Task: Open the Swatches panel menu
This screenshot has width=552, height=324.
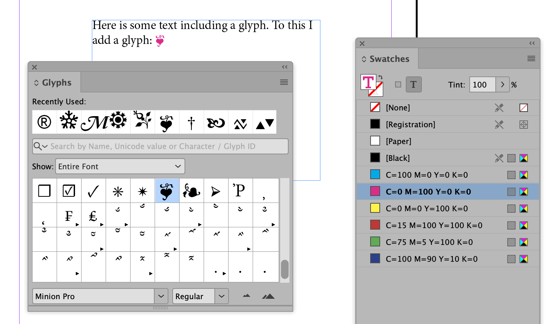Action: [x=531, y=58]
